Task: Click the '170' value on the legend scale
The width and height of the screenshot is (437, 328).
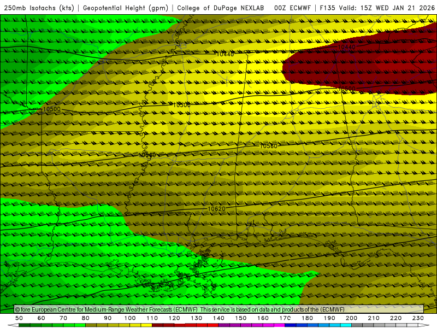Action: [285, 318]
